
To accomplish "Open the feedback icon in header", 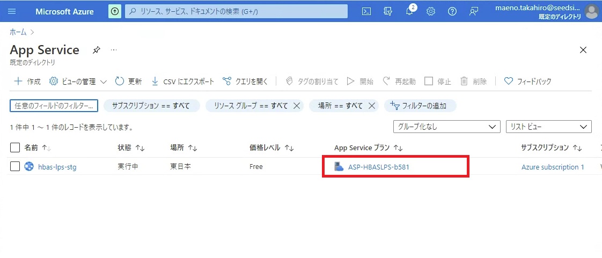I will [x=474, y=11].
